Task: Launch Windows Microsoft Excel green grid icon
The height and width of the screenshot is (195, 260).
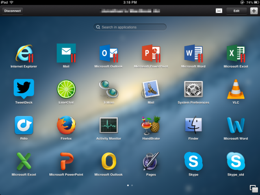Action: [236, 53]
